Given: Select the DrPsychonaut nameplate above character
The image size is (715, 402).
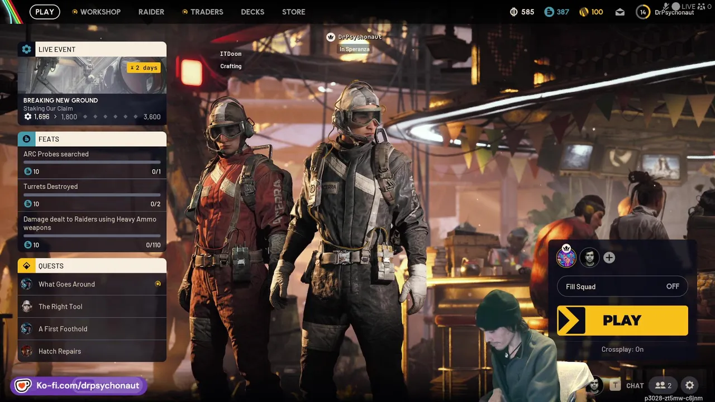Looking at the screenshot, I should (360, 37).
